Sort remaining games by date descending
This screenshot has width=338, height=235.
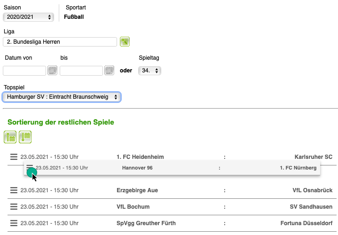25,137
